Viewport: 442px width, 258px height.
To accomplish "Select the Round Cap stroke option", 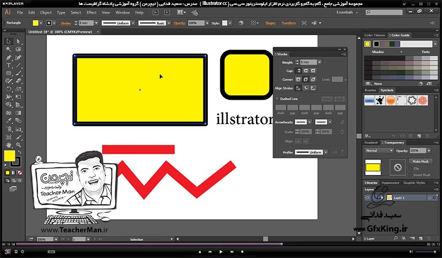I will click(306, 71).
